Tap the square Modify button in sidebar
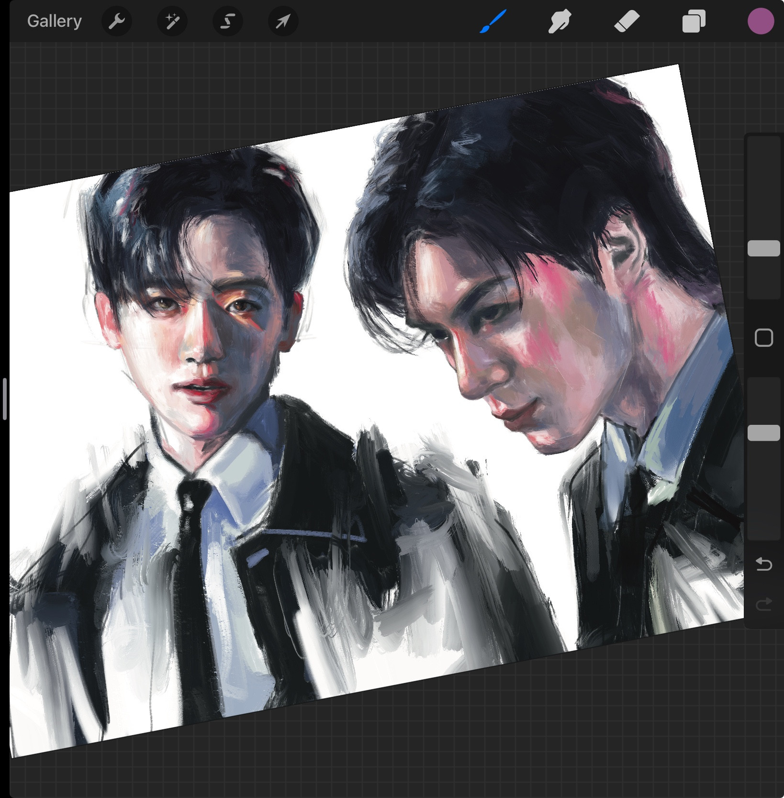The image size is (784, 798). click(x=764, y=338)
